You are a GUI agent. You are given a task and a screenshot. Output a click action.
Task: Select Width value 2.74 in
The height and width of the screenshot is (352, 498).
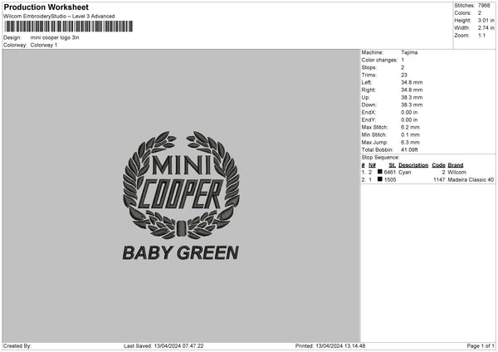[486, 28]
